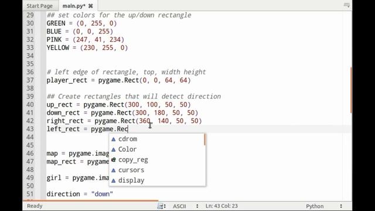Click the PINK = (247, 41, 234) line

point(86,39)
